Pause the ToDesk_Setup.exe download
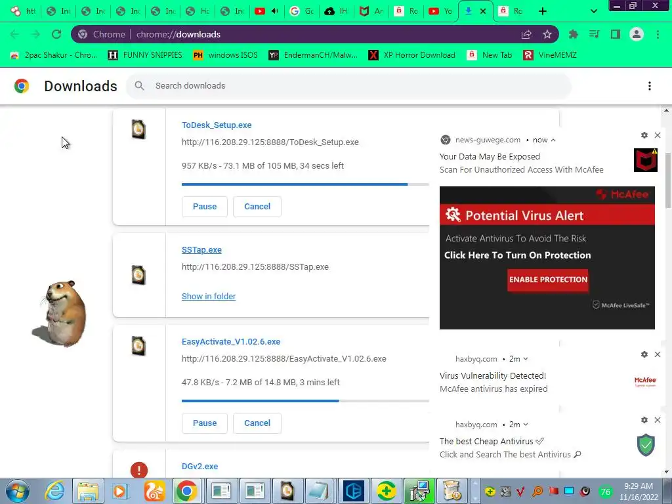Viewport: 672px width, 504px height. [x=205, y=207]
